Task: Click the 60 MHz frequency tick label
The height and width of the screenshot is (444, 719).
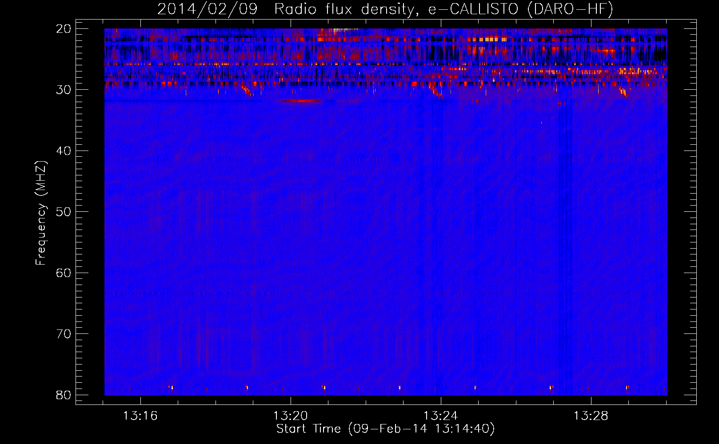Action: click(x=64, y=273)
